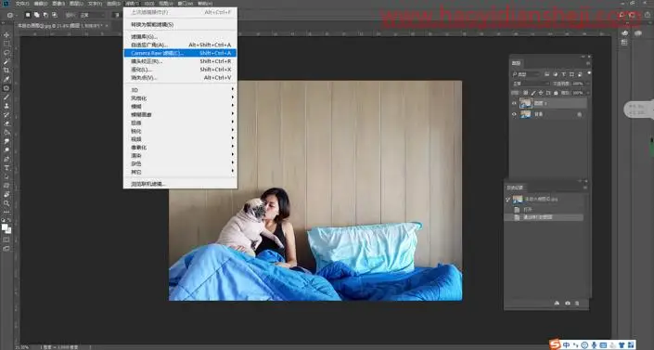The width and height of the screenshot is (654, 350).
Task: Select the Clone Stamp tool
Action: [6, 106]
